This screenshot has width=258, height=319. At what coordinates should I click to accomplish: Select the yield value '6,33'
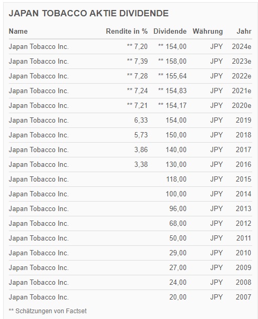tap(141, 120)
